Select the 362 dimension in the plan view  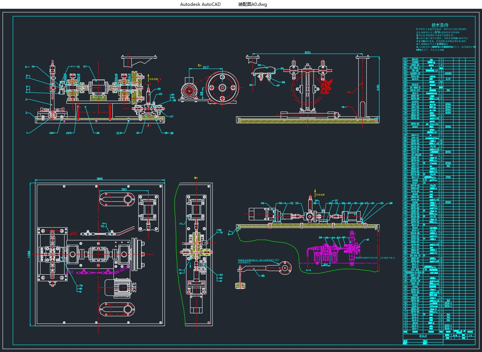[x=124, y=190]
